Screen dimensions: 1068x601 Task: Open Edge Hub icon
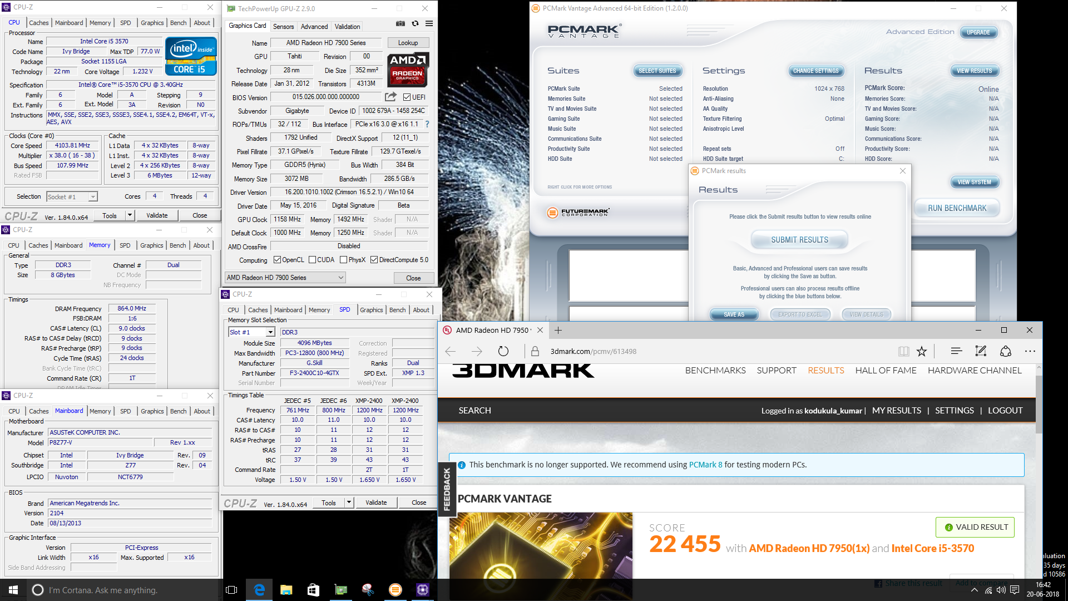(x=957, y=351)
